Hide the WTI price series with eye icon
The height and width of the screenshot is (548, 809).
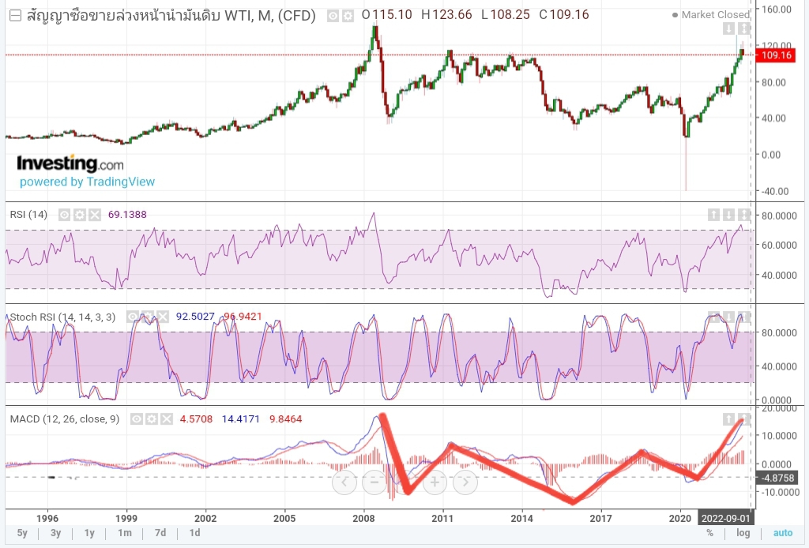tap(333, 16)
